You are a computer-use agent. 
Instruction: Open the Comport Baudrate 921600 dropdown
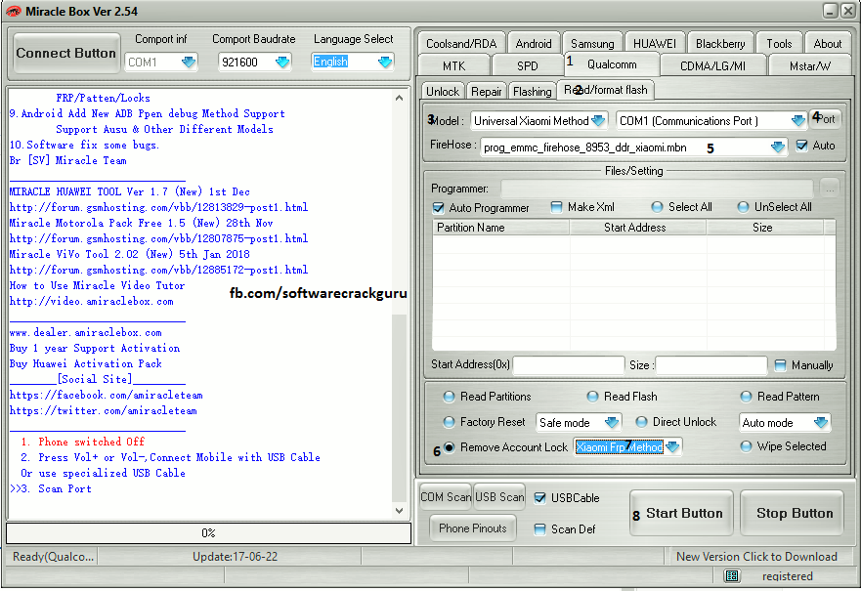[x=282, y=62]
